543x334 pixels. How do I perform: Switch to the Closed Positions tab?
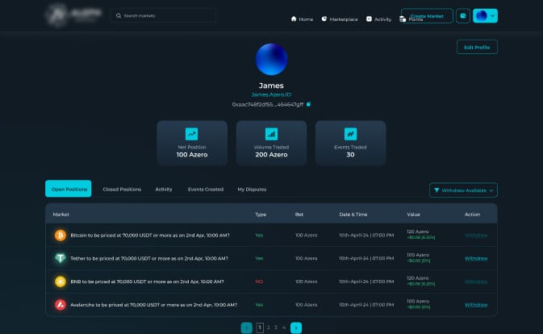coord(122,189)
